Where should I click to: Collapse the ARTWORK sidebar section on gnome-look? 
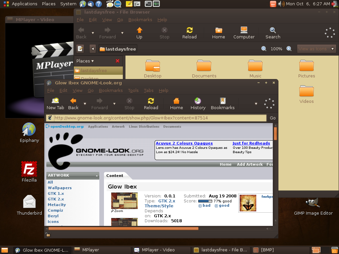[x=97, y=176]
